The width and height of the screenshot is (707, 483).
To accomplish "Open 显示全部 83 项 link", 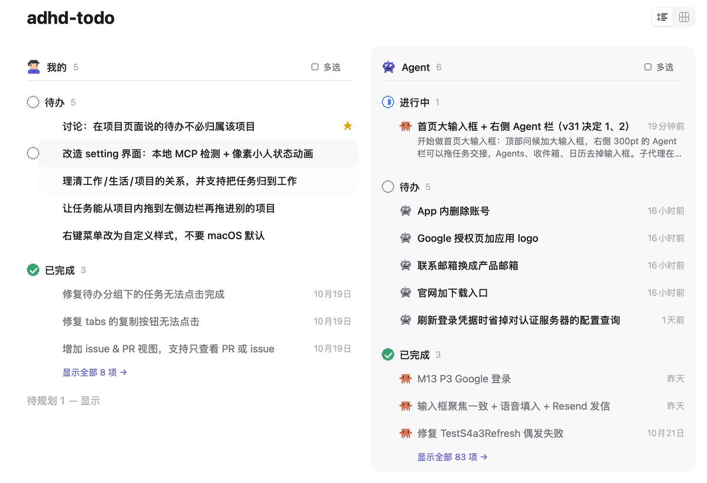I will click(x=452, y=456).
